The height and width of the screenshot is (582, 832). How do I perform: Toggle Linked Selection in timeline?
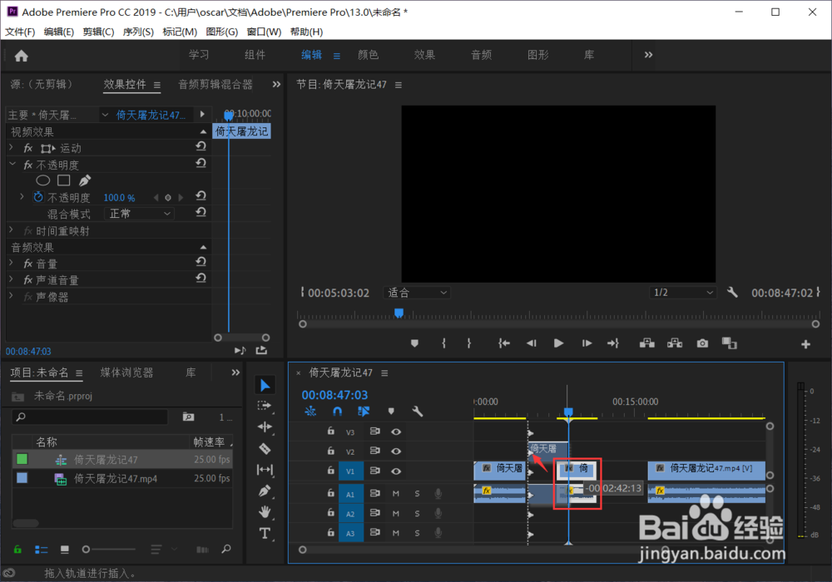click(364, 412)
